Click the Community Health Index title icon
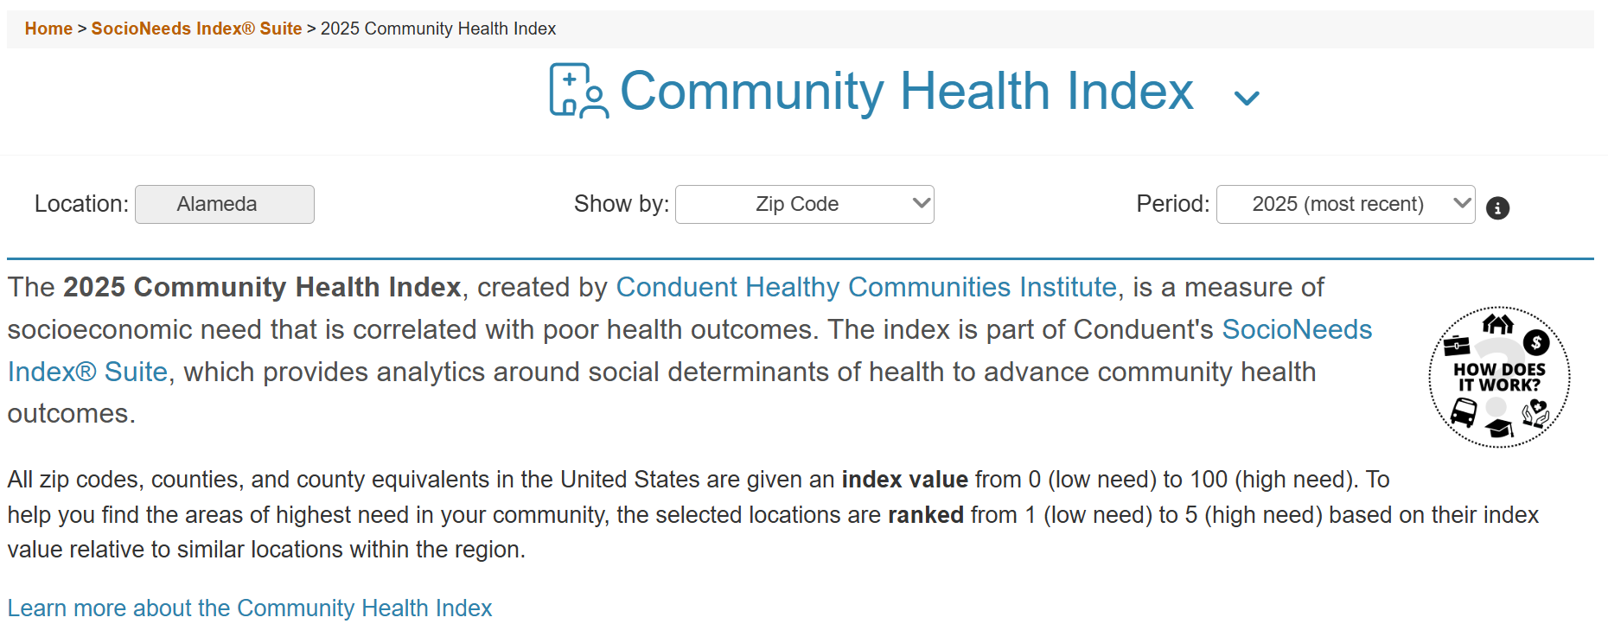This screenshot has height=643, width=1608. (x=578, y=91)
